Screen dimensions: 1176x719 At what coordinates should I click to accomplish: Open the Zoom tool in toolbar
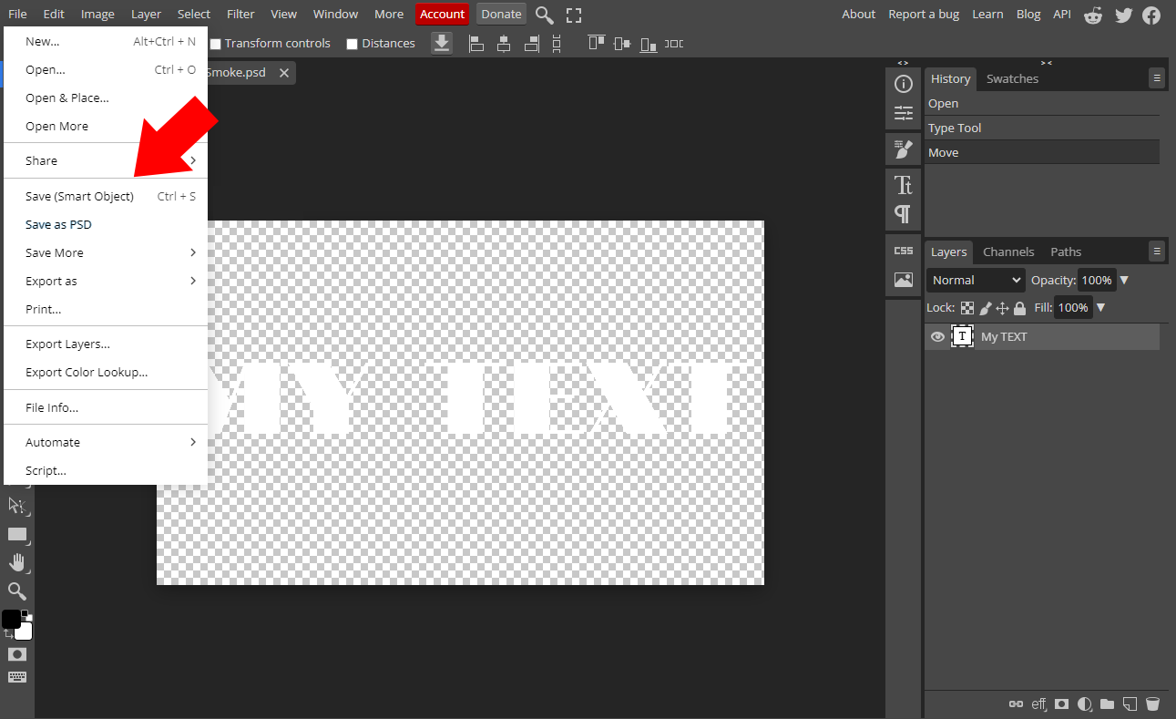(16, 591)
